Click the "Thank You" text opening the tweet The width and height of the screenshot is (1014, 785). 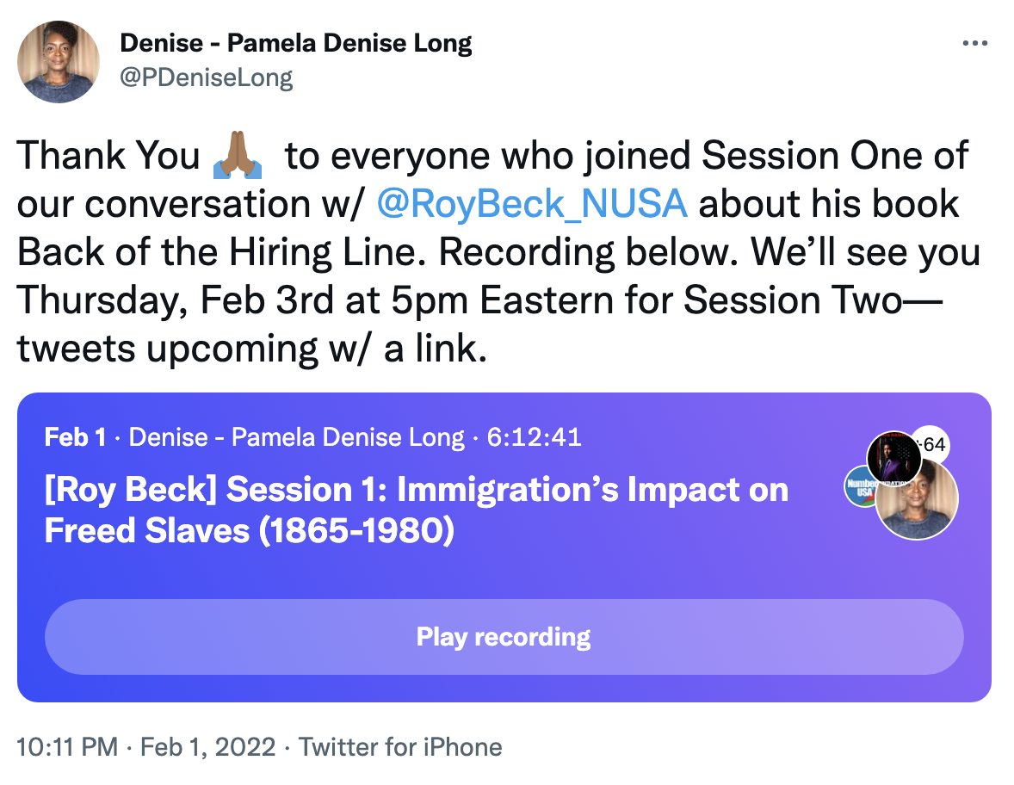coord(108,156)
